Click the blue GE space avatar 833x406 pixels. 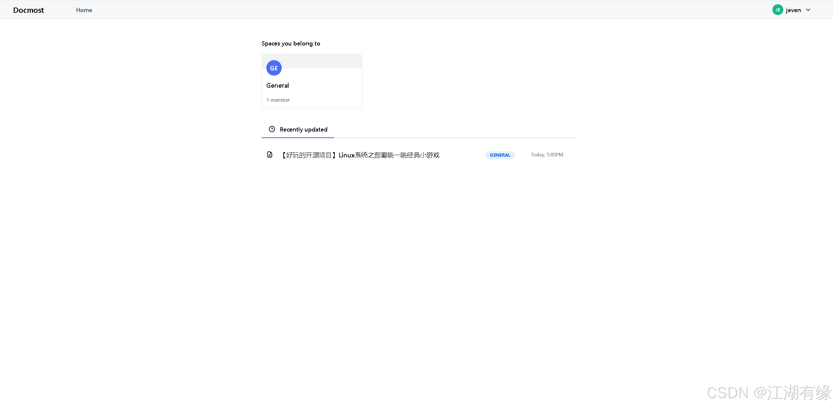point(274,68)
